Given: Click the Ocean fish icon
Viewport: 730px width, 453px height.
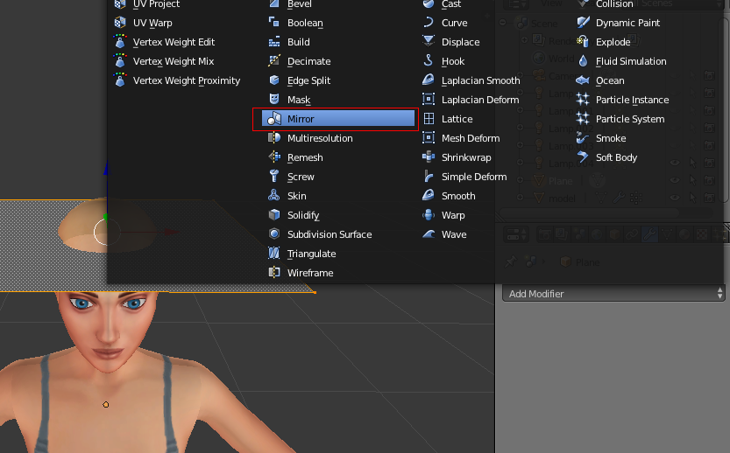Looking at the screenshot, I should click(583, 80).
